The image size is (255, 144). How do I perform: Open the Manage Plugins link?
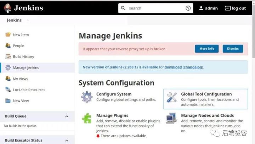point(112,115)
